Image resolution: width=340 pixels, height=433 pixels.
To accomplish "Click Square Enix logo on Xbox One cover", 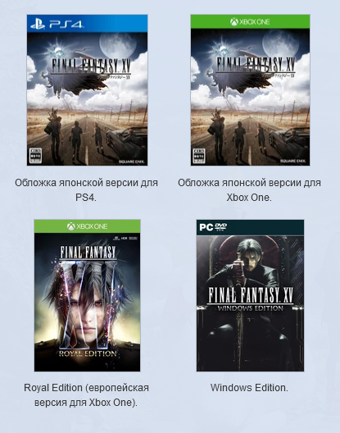I will (293, 161).
